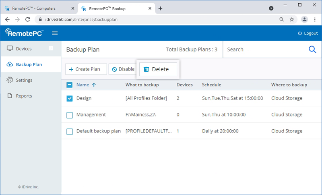322x195 pixels.
Task: Open the Devices sidebar item
Action: [24, 49]
